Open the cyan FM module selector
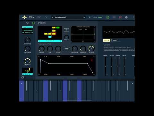This screenshot has width=154, height=116. pos(28,27)
